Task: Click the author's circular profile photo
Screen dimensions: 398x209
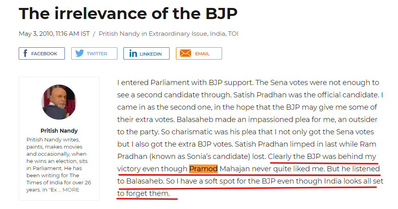Action: pyautogui.click(x=59, y=103)
